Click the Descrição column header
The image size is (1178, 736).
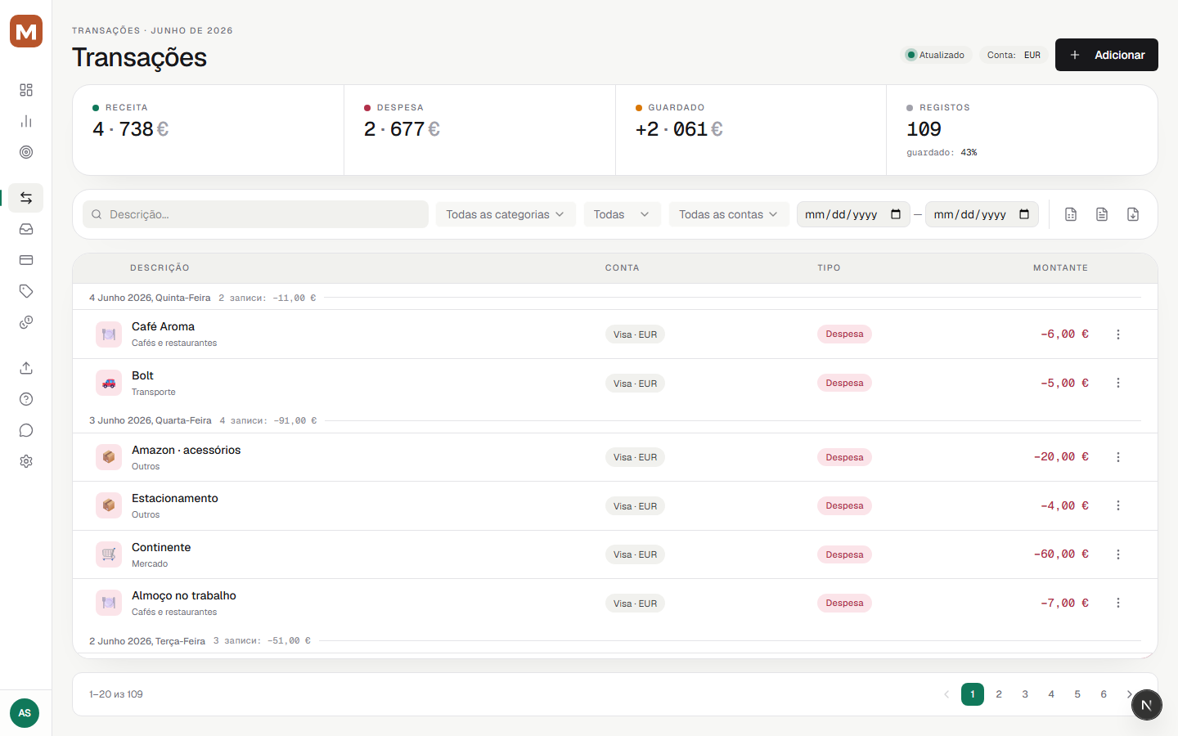160,268
